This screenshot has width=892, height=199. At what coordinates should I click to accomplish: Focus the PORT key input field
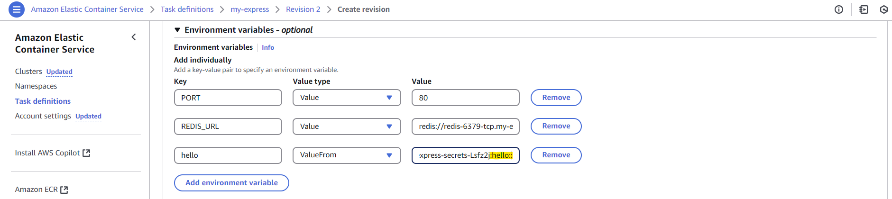(228, 98)
